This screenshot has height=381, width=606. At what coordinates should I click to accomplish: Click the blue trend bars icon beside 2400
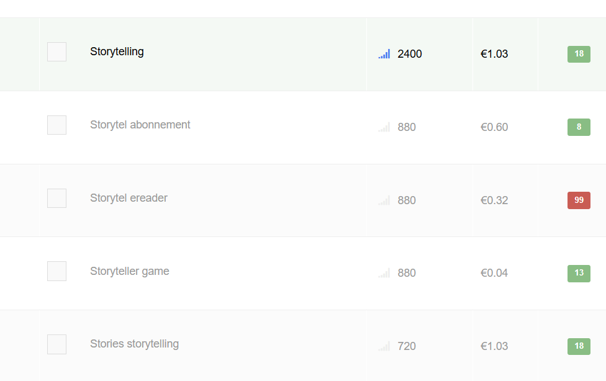point(384,54)
